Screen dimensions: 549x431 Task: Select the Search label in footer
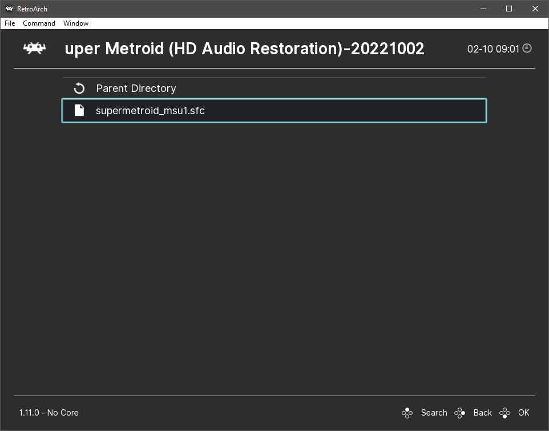point(434,413)
